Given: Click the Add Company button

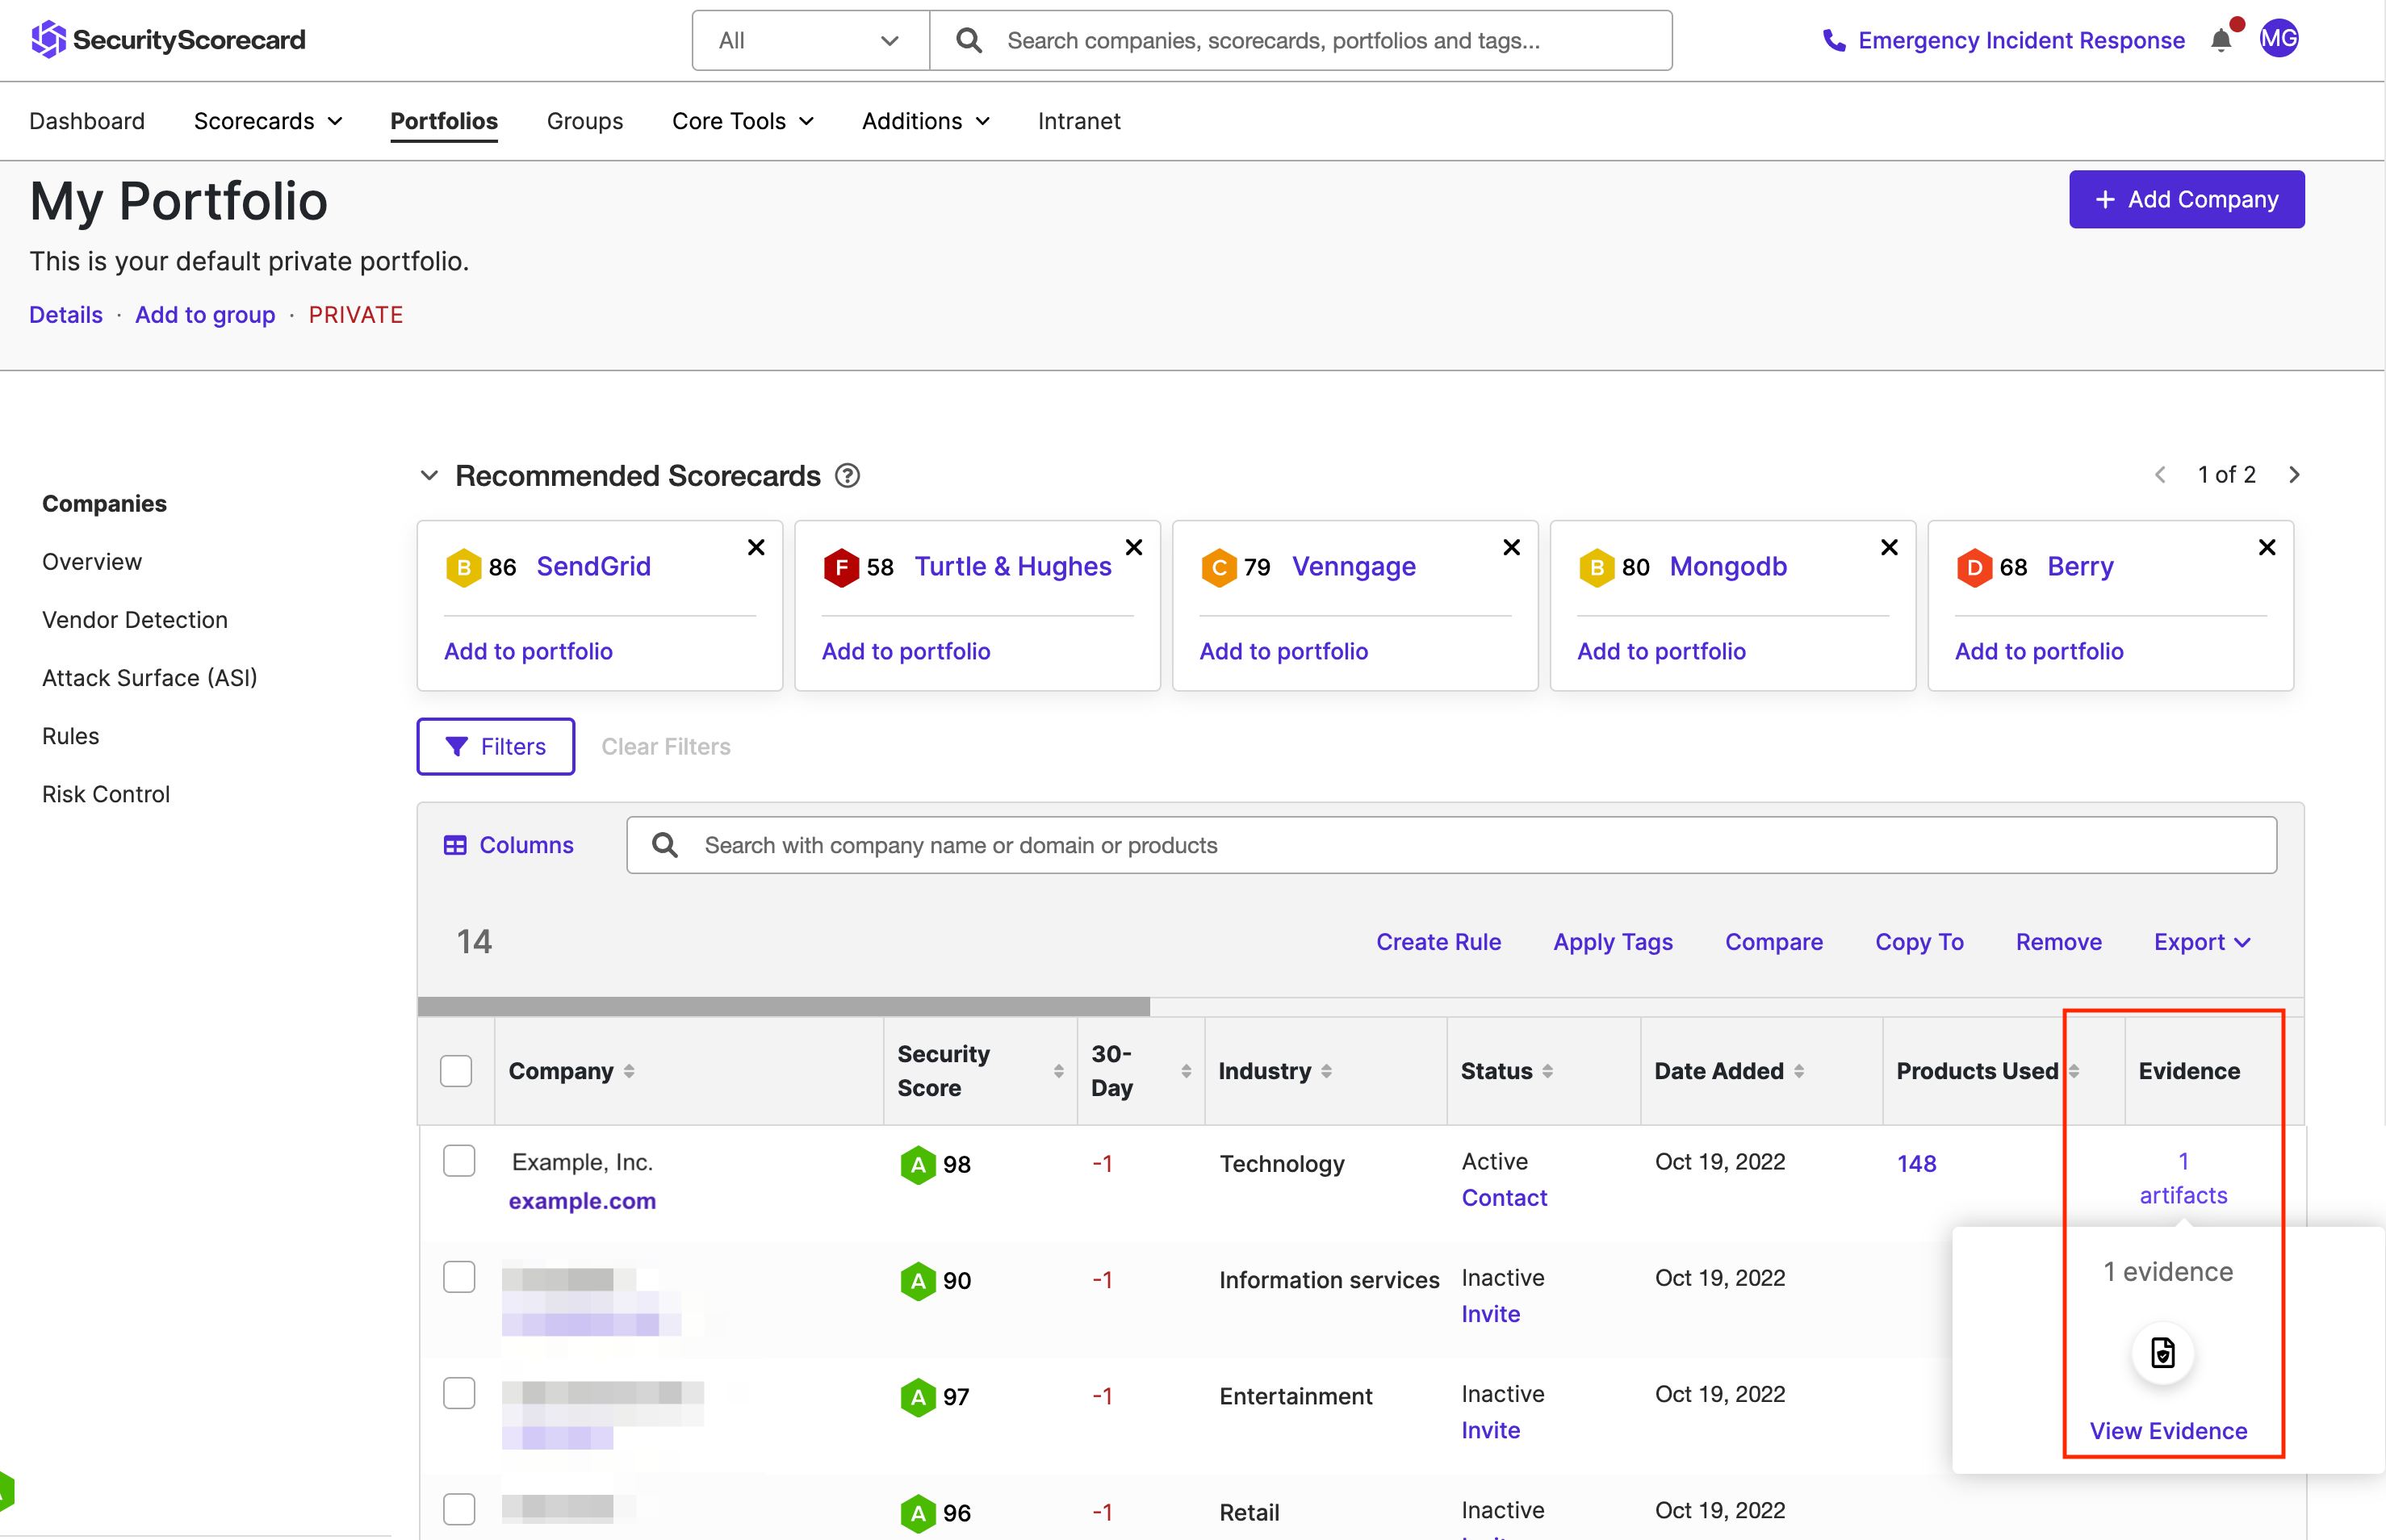Looking at the screenshot, I should pos(2186,199).
